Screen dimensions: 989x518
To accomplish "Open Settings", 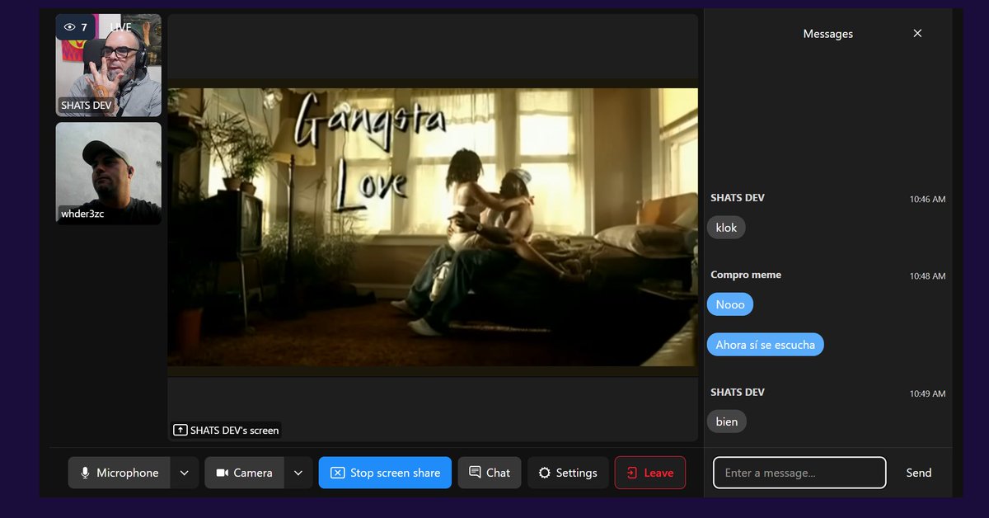I will pos(568,473).
